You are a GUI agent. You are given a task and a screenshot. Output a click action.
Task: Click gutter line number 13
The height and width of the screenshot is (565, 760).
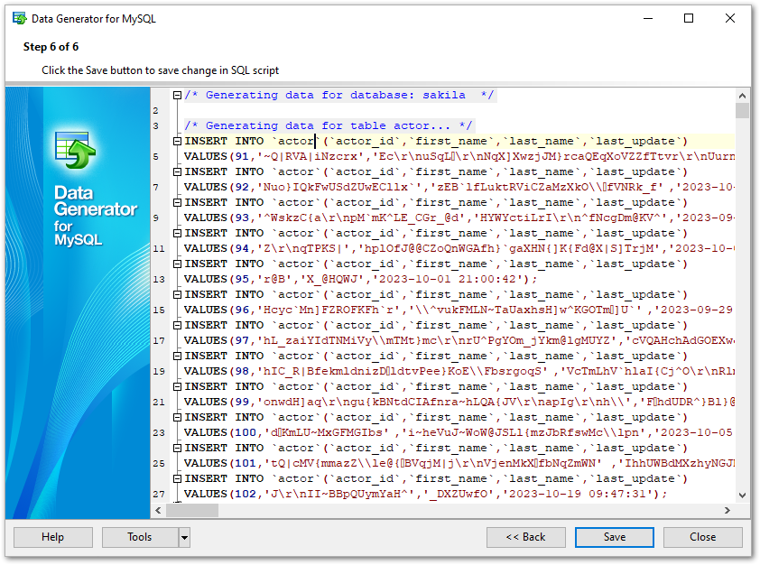[x=159, y=280]
